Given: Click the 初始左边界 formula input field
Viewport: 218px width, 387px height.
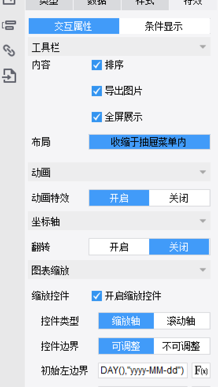Looking at the screenshot, I should tap(142, 370).
